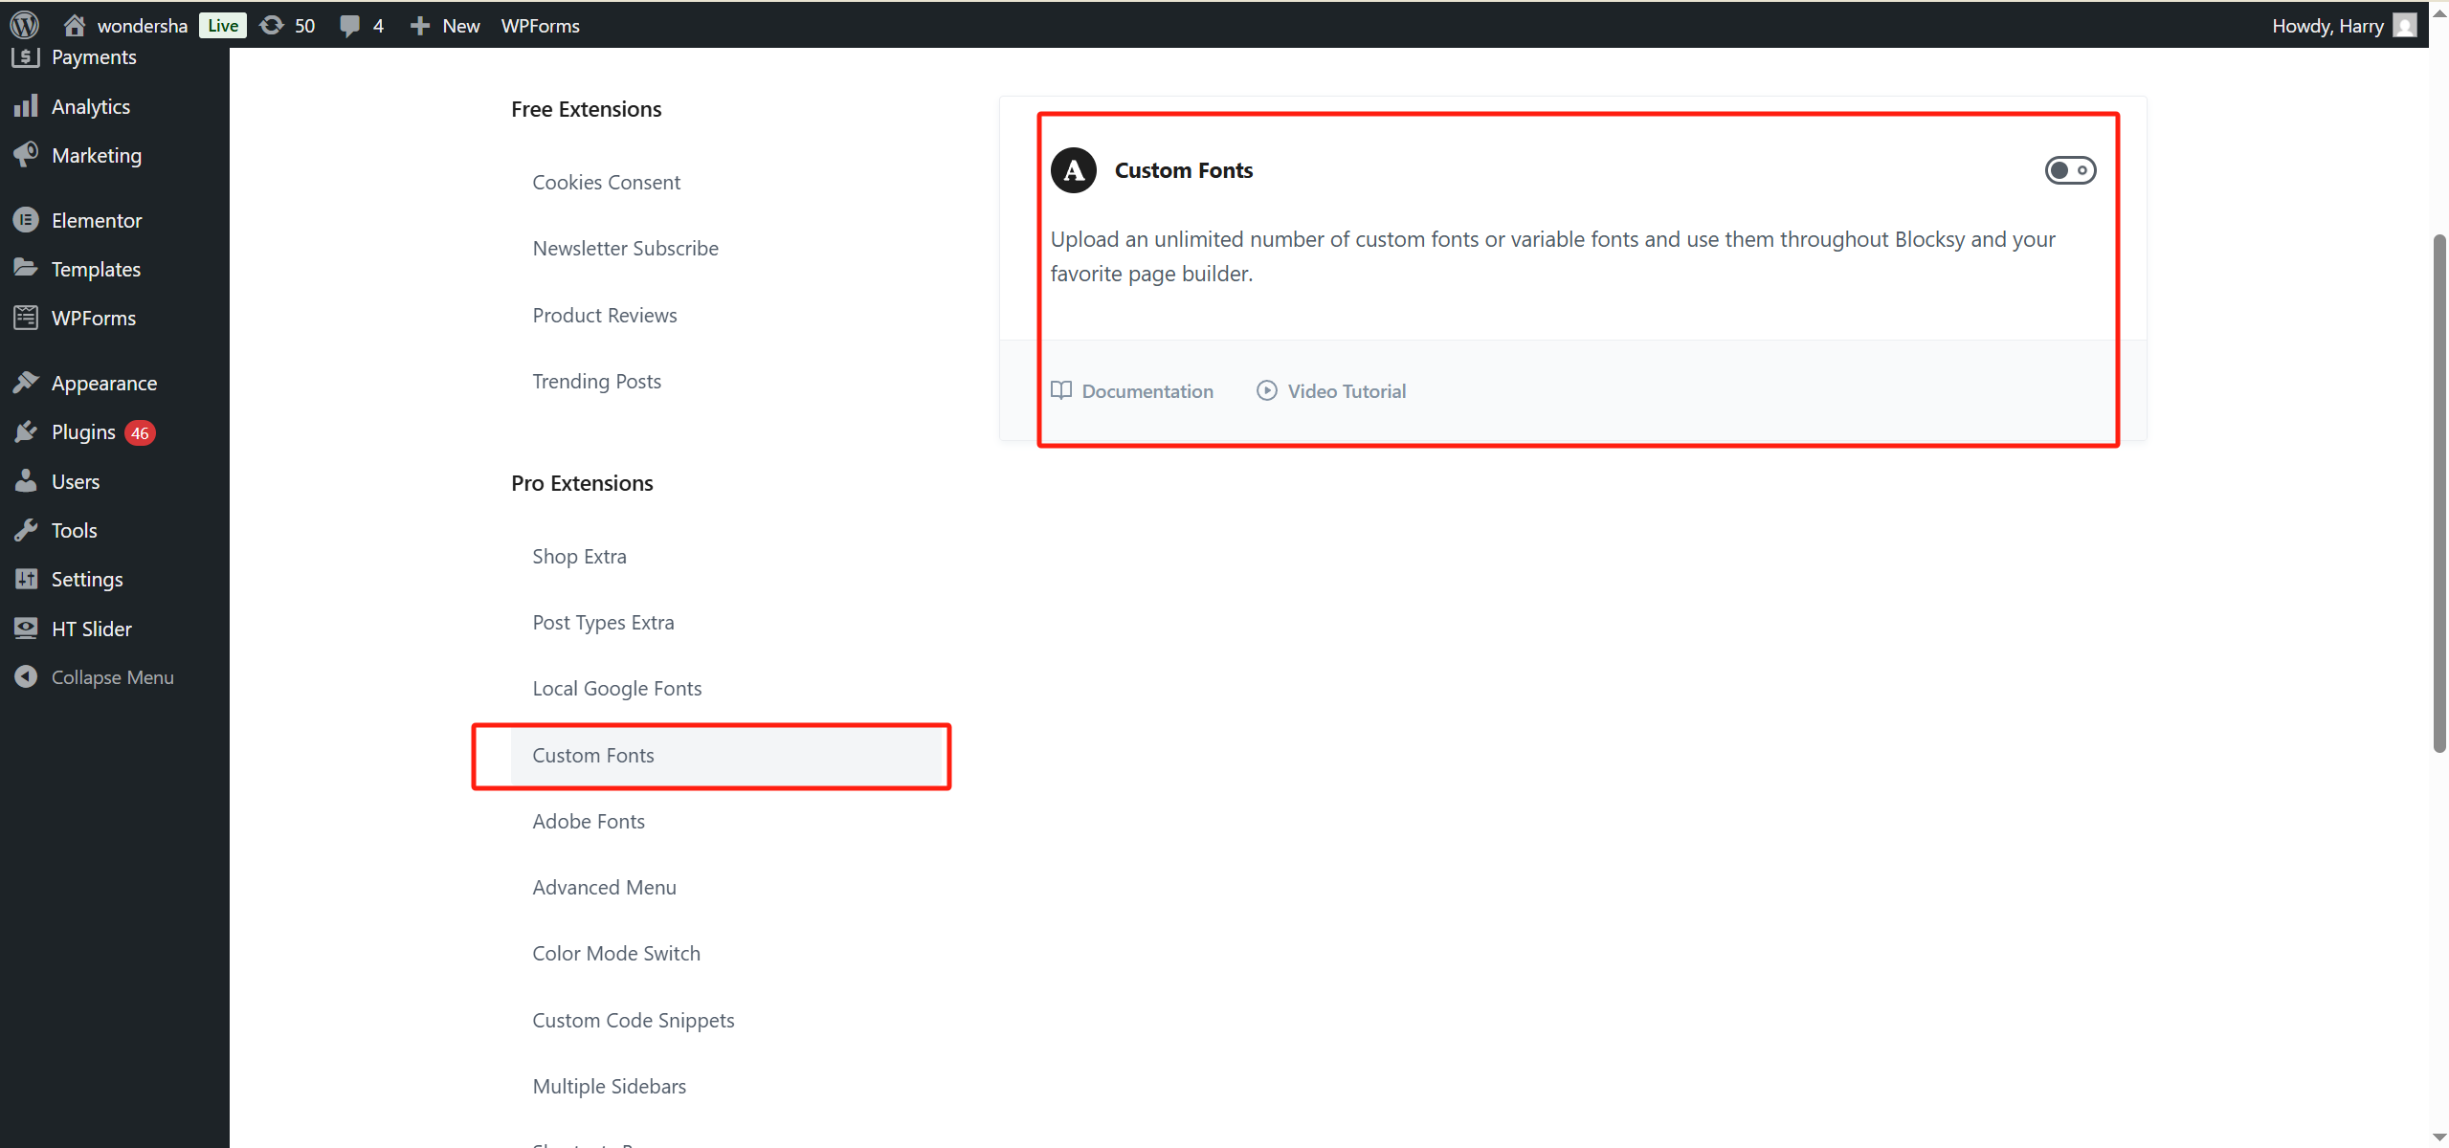
Task: Select Adobe Fonts extension
Action: point(589,821)
